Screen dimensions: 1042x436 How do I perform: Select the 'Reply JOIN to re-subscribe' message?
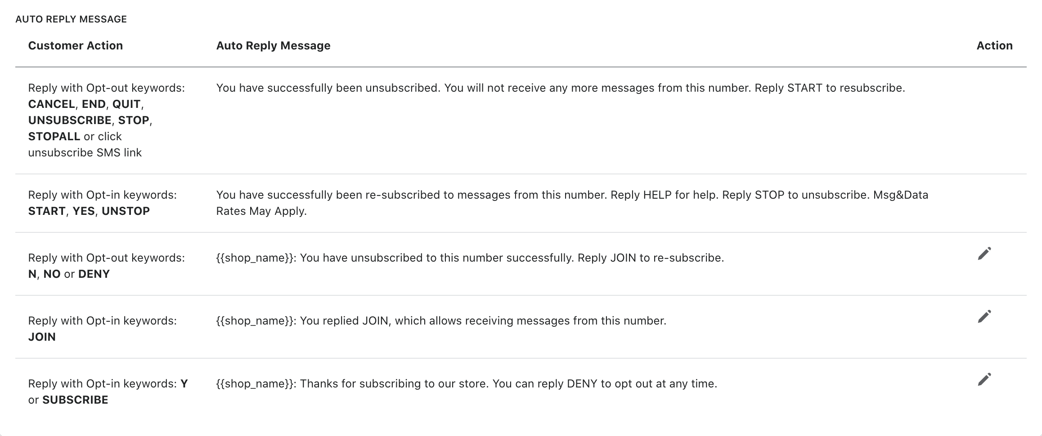click(x=470, y=258)
